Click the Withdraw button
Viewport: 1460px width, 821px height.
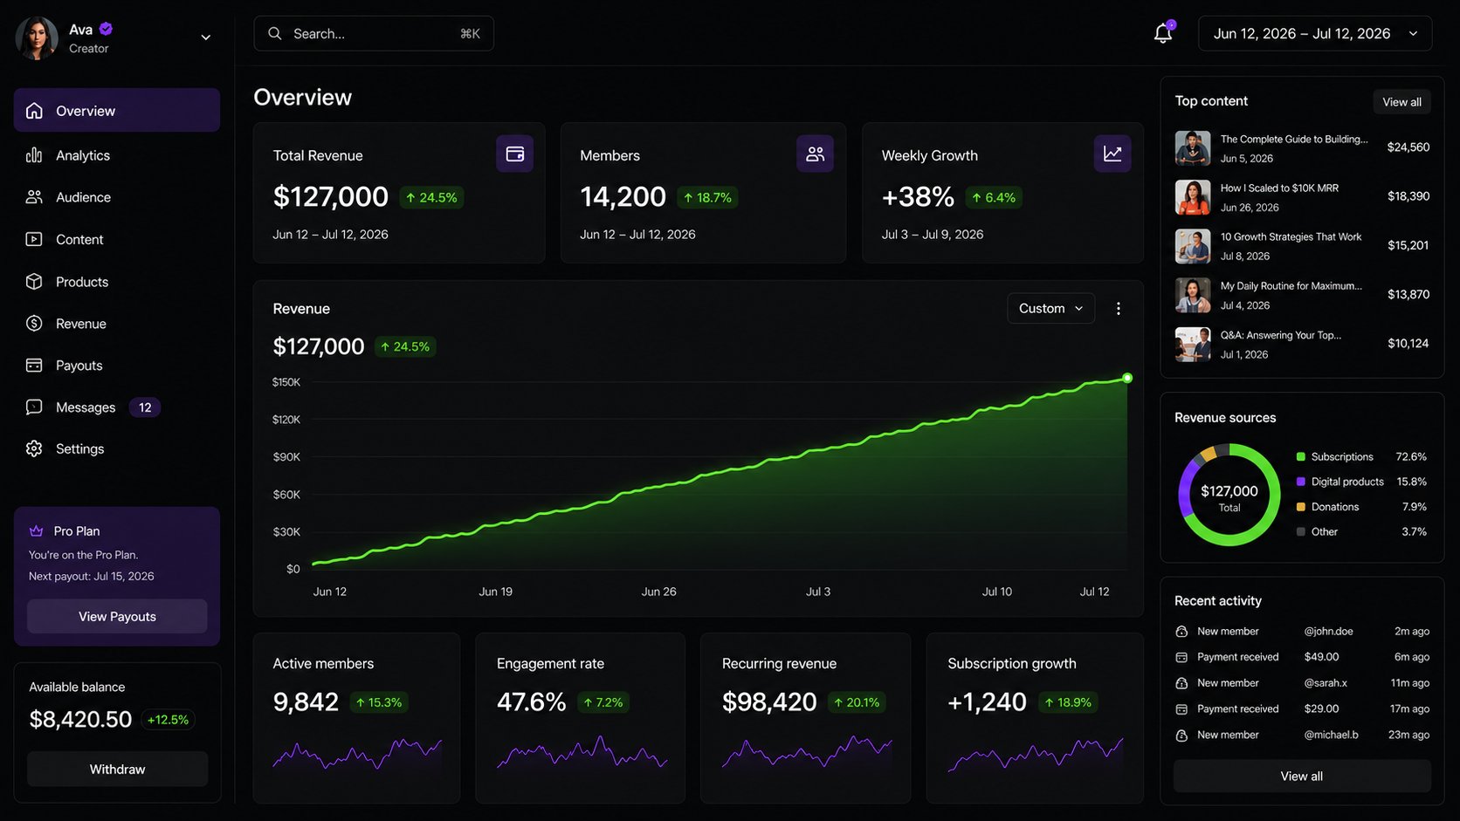pos(117,770)
